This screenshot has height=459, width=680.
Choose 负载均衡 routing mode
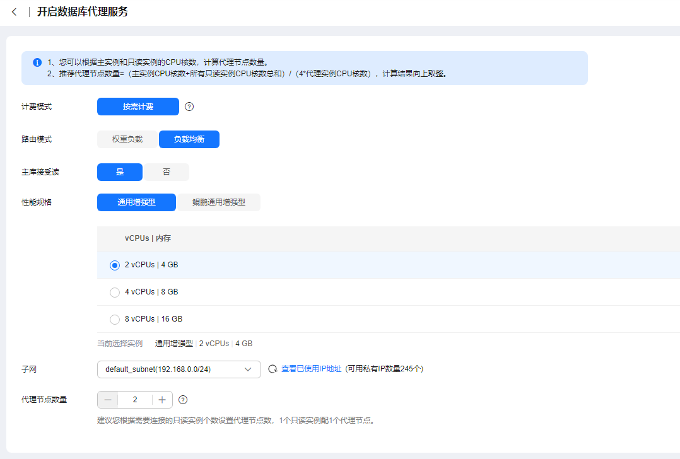point(189,139)
